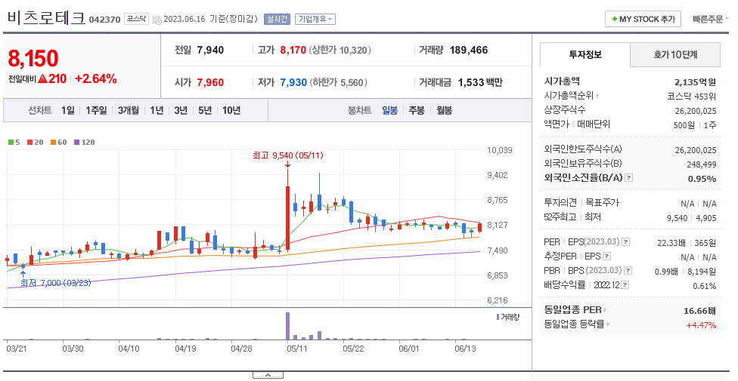This screenshot has height=381, width=738.
Task: Select the 일봉 daily candle chart
Action: (389, 110)
